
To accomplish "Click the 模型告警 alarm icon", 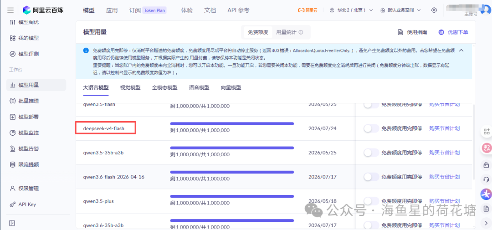I will click(x=13, y=148).
